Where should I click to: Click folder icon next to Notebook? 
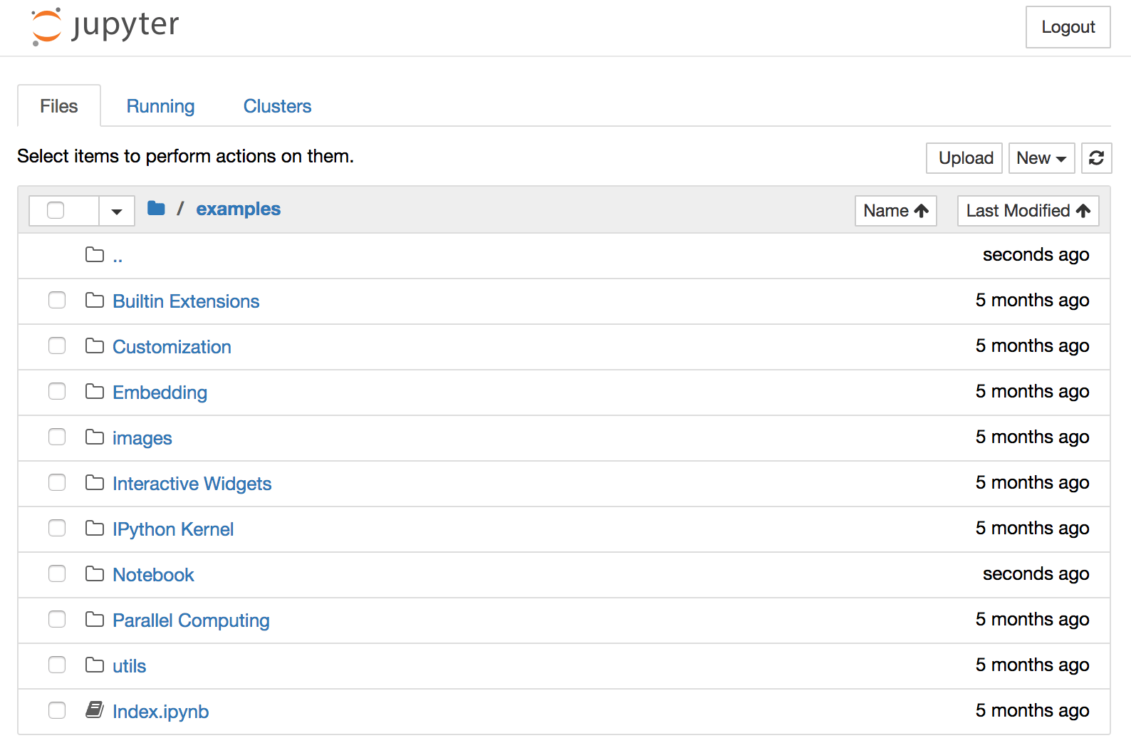(95, 573)
